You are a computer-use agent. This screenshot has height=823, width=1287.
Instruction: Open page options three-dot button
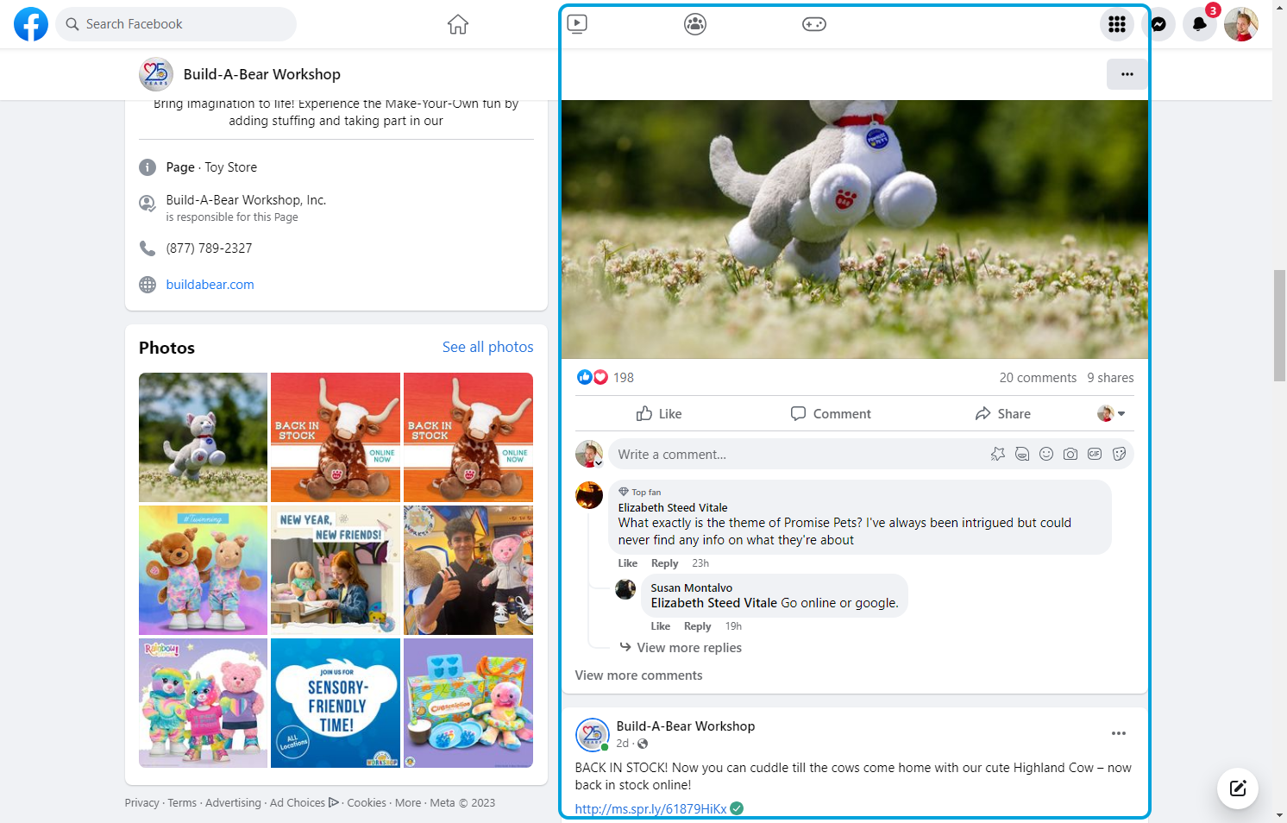click(1127, 74)
